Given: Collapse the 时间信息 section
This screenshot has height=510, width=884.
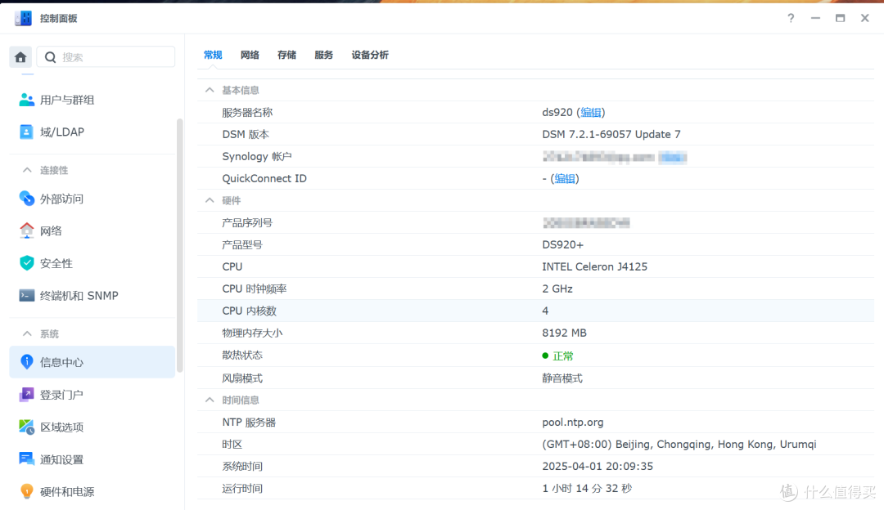Looking at the screenshot, I should [210, 400].
